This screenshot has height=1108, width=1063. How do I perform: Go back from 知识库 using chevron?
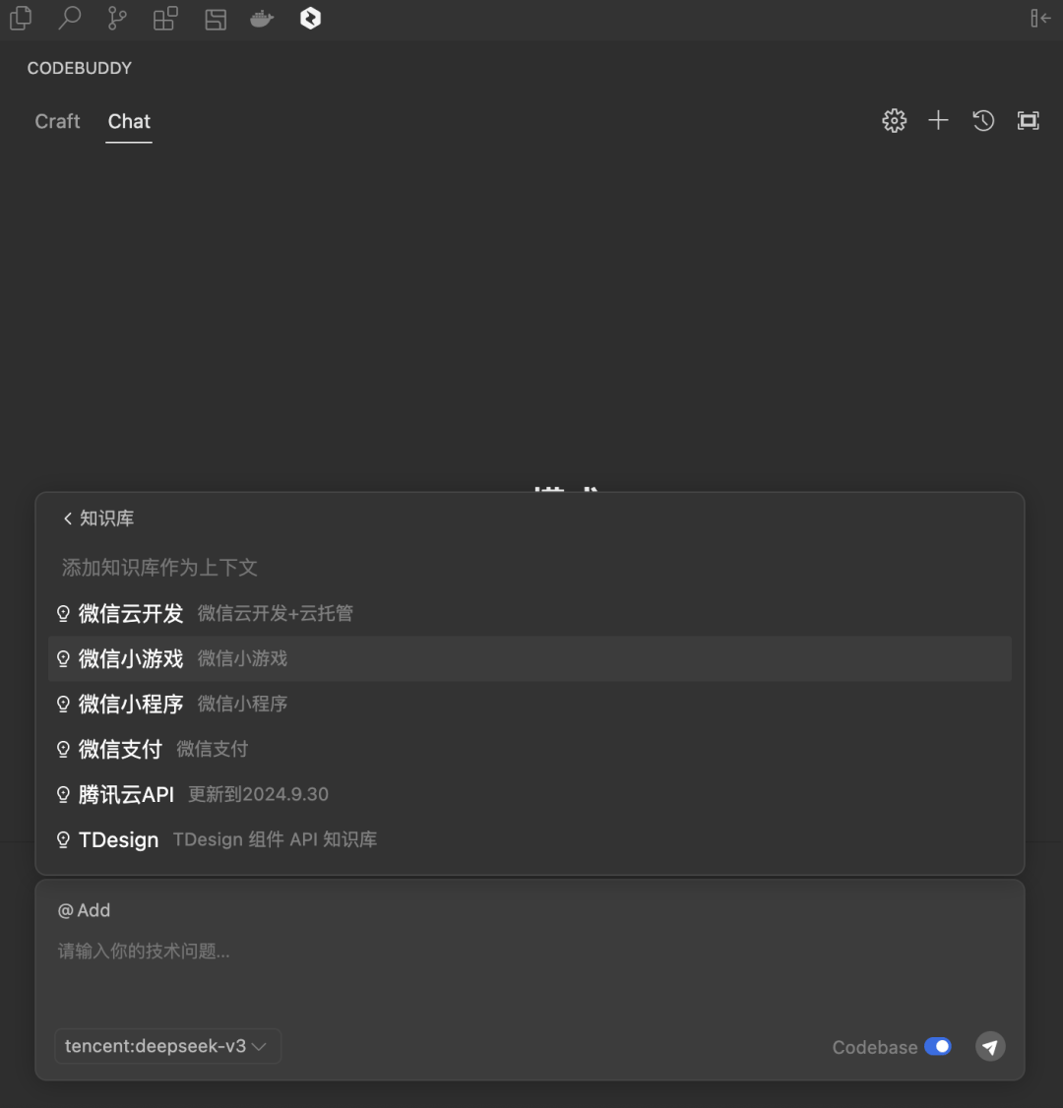(68, 519)
